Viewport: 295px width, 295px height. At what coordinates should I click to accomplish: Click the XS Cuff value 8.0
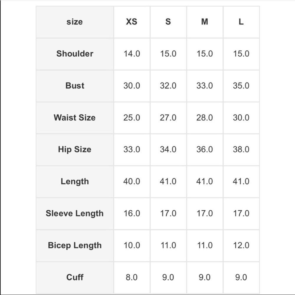pos(132,277)
